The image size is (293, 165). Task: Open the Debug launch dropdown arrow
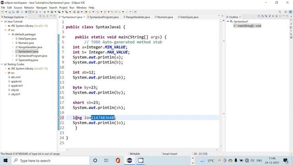click(48, 12)
